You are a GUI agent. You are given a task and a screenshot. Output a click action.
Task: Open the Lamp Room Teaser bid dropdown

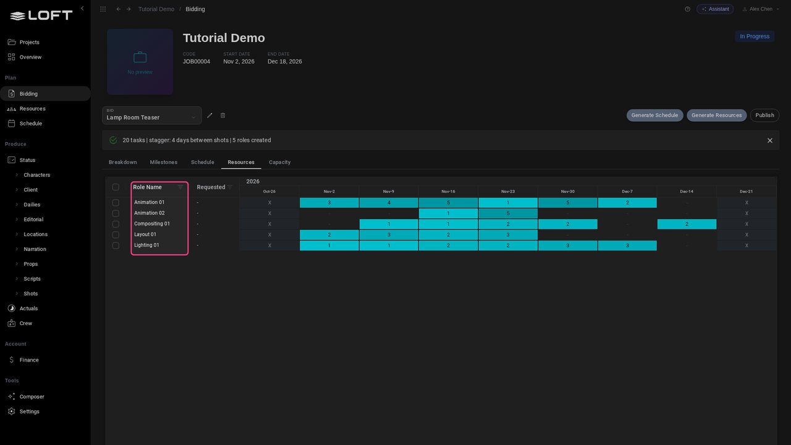pos(152,116)
